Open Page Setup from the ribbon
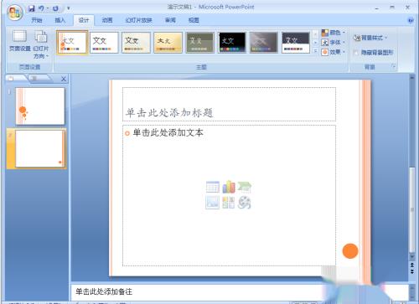The image size is (419, 304). 20,41
